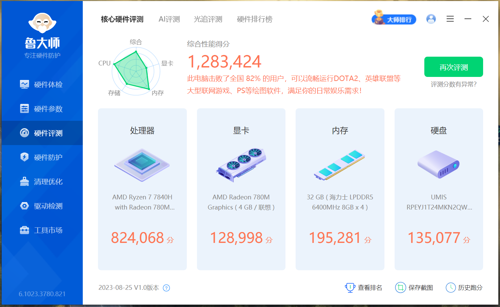Open 硬件参数 in the sidebar

point(42,109)
